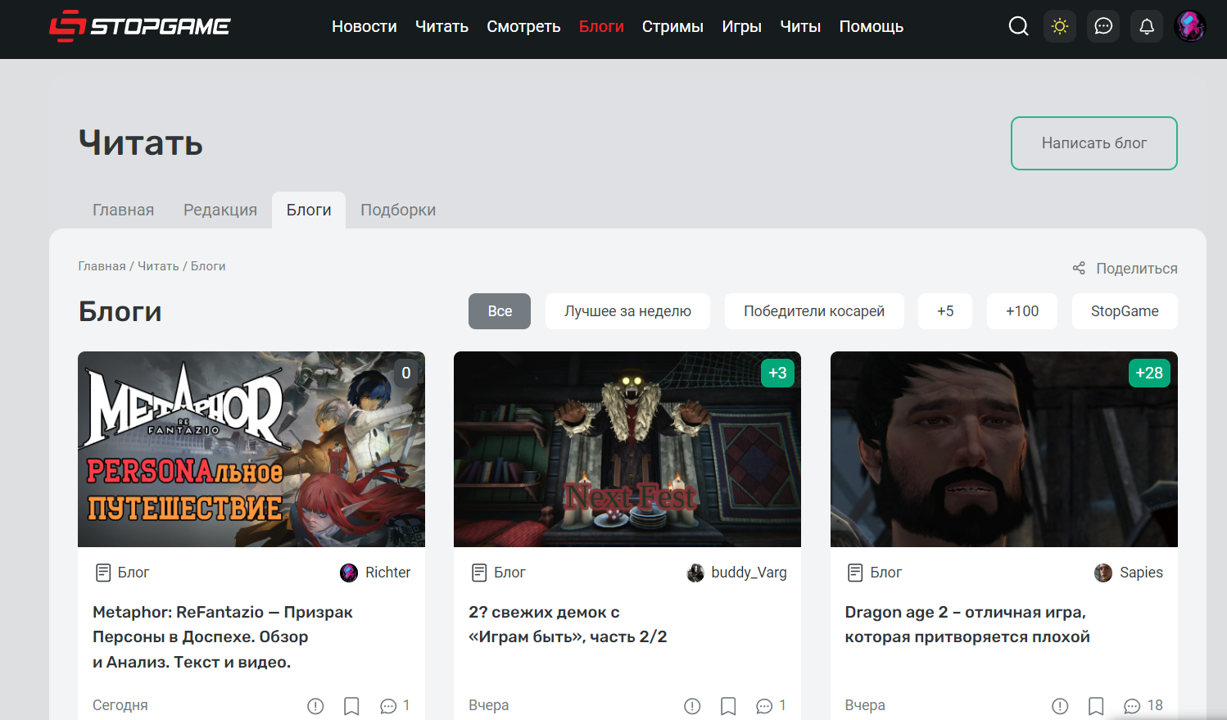Open author Richter's profile name
This screenshot has width=1227, height=720.
click(x=387, y=573)
